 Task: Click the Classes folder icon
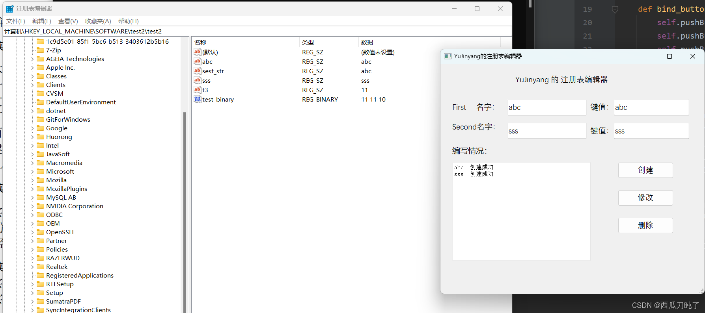click(40, 76)
